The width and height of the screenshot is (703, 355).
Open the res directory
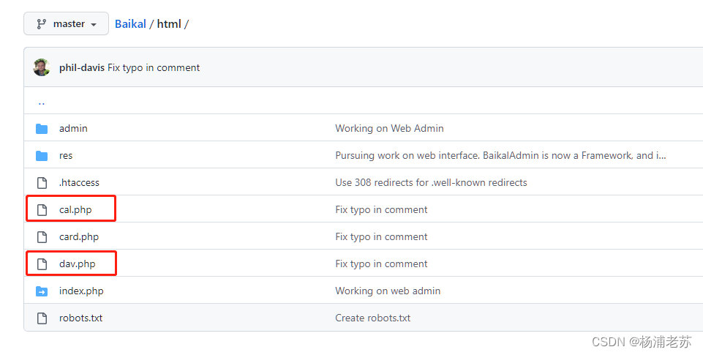coord(65,156)
